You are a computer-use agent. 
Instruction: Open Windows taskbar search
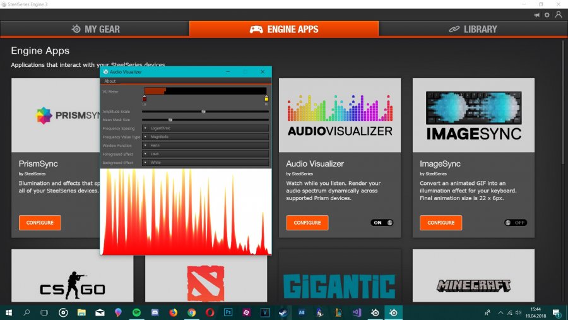[27, 312]
